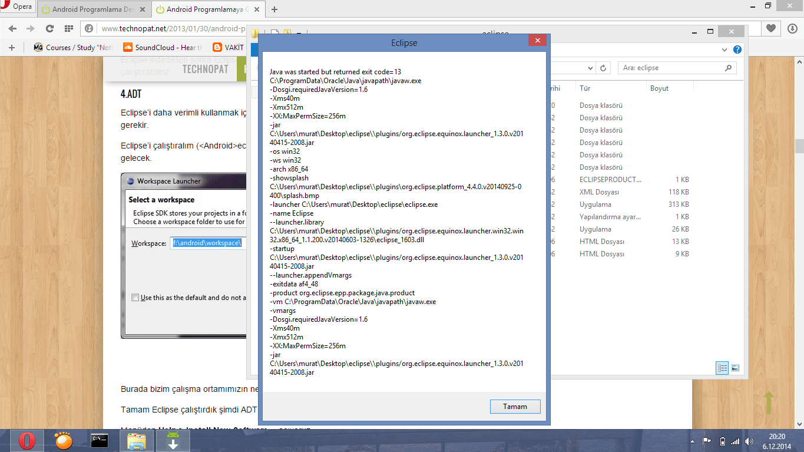Click the volume speaker tray icon

click(x=749, y=441)
